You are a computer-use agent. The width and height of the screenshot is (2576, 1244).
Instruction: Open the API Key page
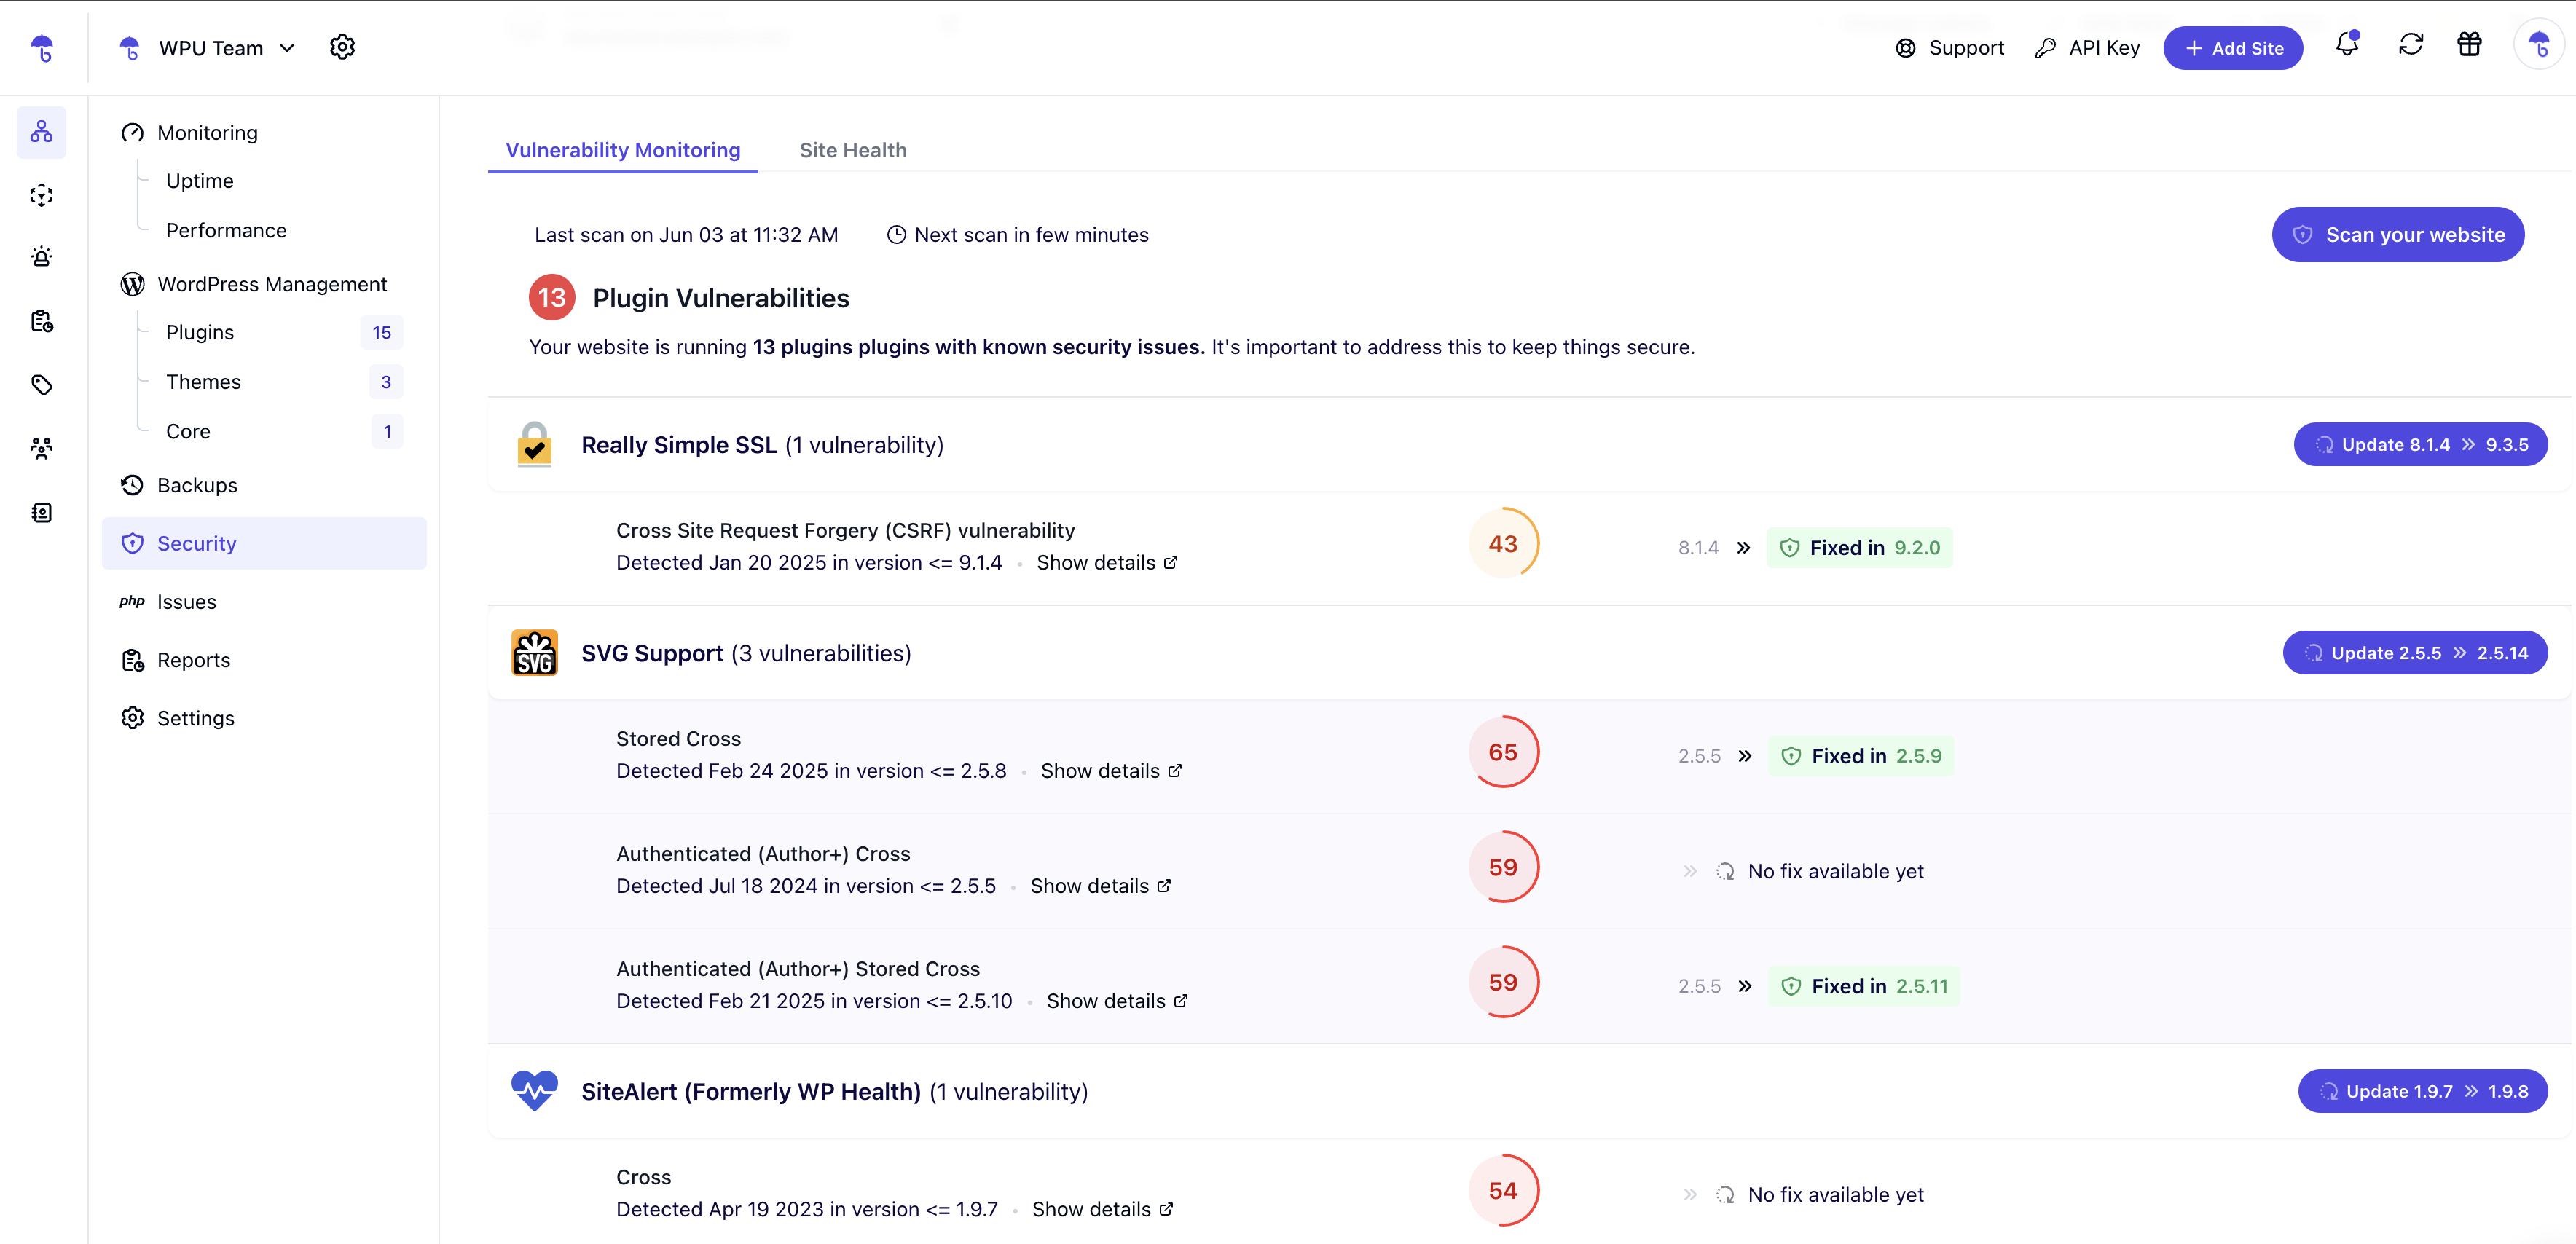coord(2087,48)
